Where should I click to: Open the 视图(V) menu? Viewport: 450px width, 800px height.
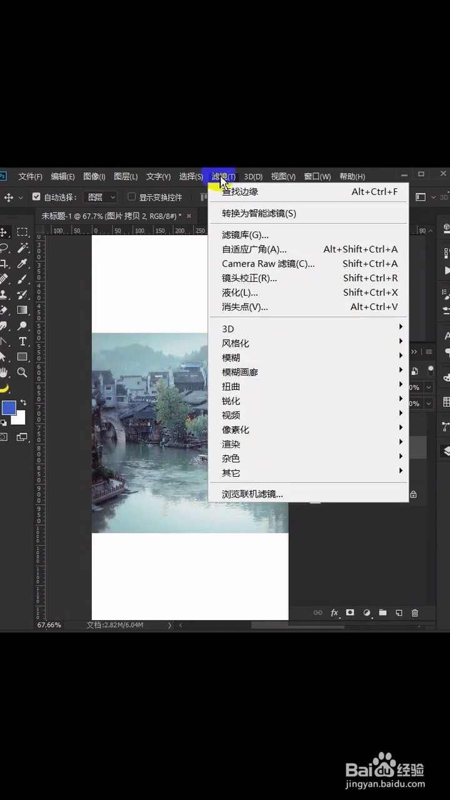coord(283,177)
